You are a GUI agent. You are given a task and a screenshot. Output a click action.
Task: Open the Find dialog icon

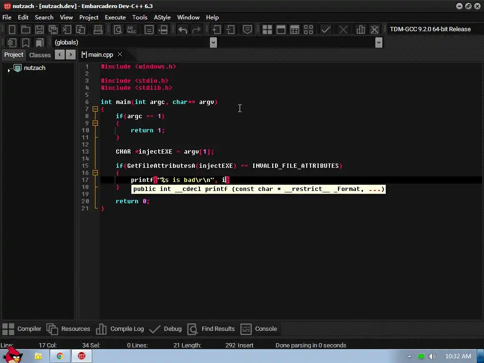[118, 30]
